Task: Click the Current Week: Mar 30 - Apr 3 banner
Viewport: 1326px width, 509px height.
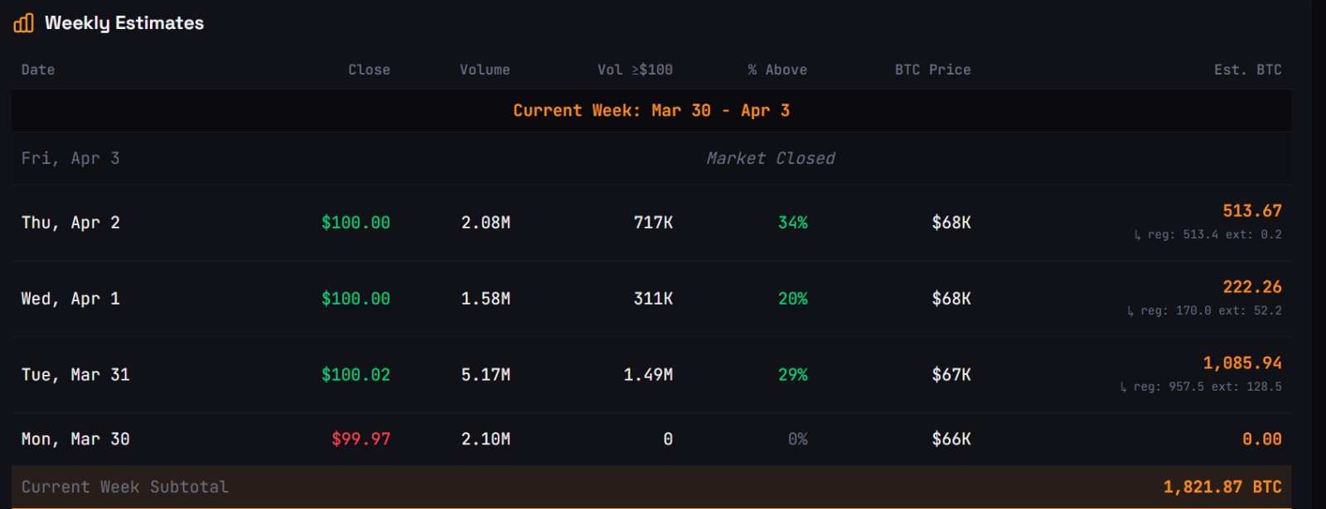Action: tap(651, 111)
